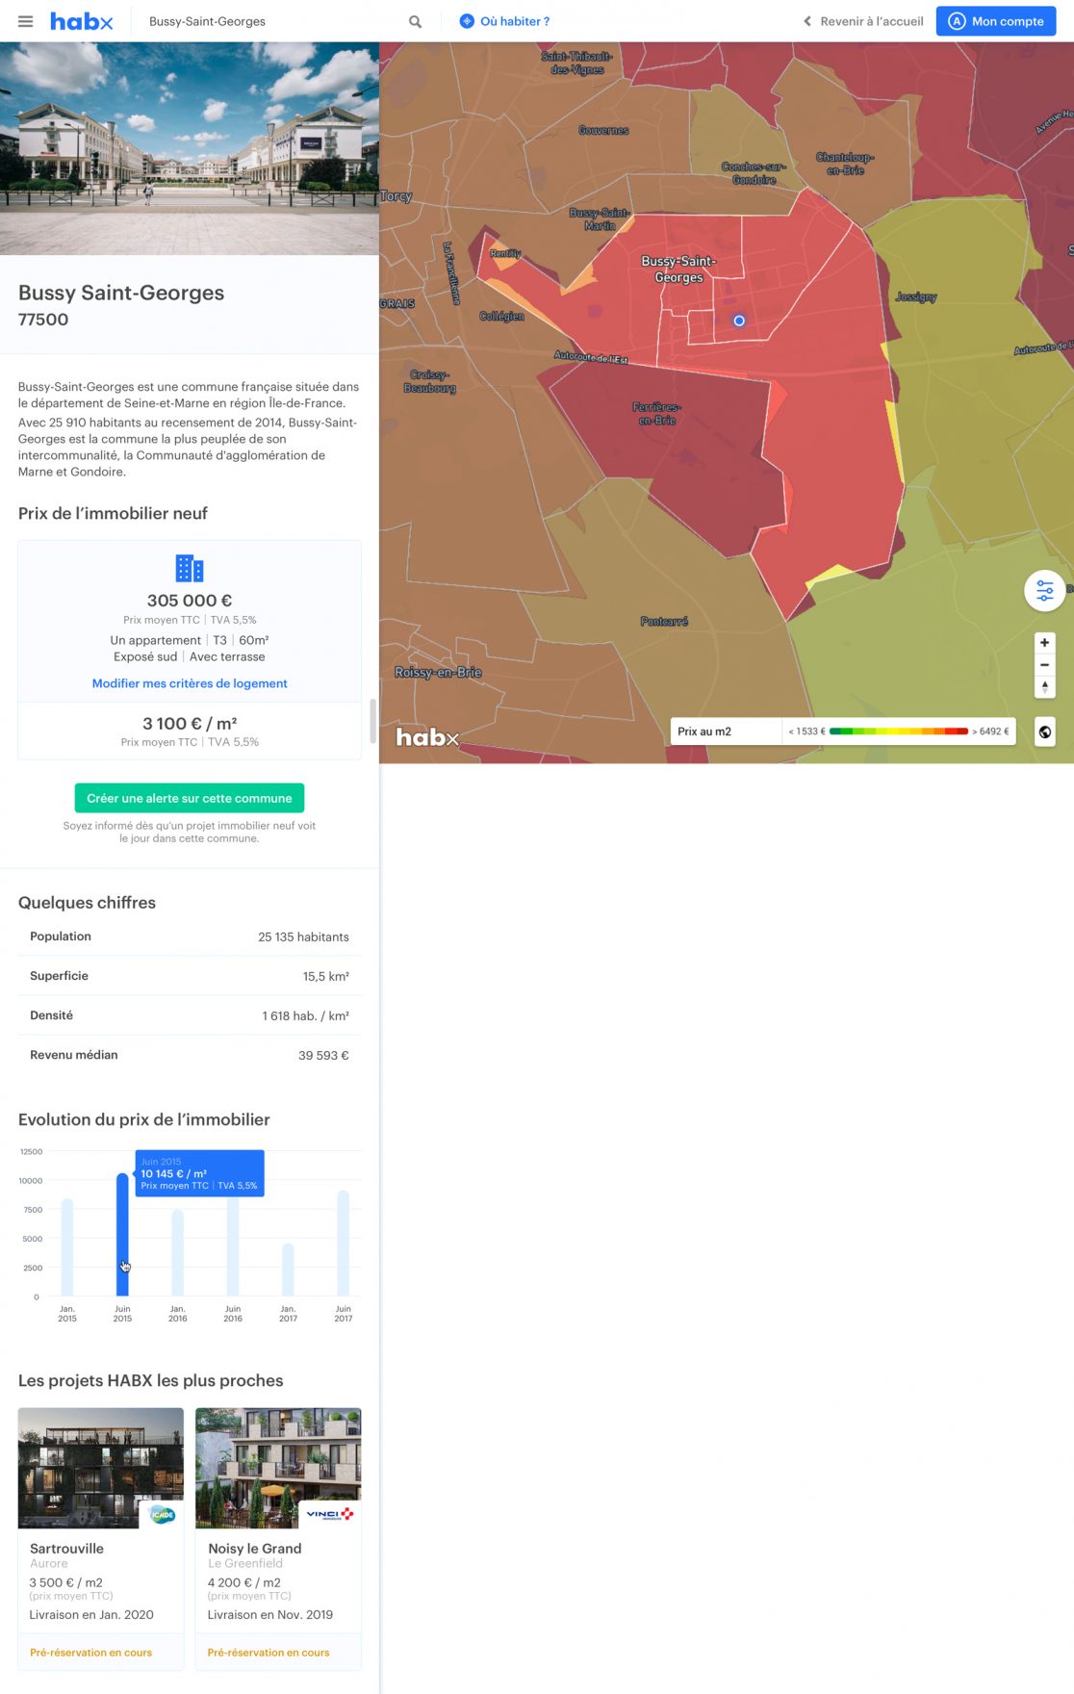1074x1694 pixels.
Task: Click 'Où habiter ?' in the header
Action: pos(505,21)
